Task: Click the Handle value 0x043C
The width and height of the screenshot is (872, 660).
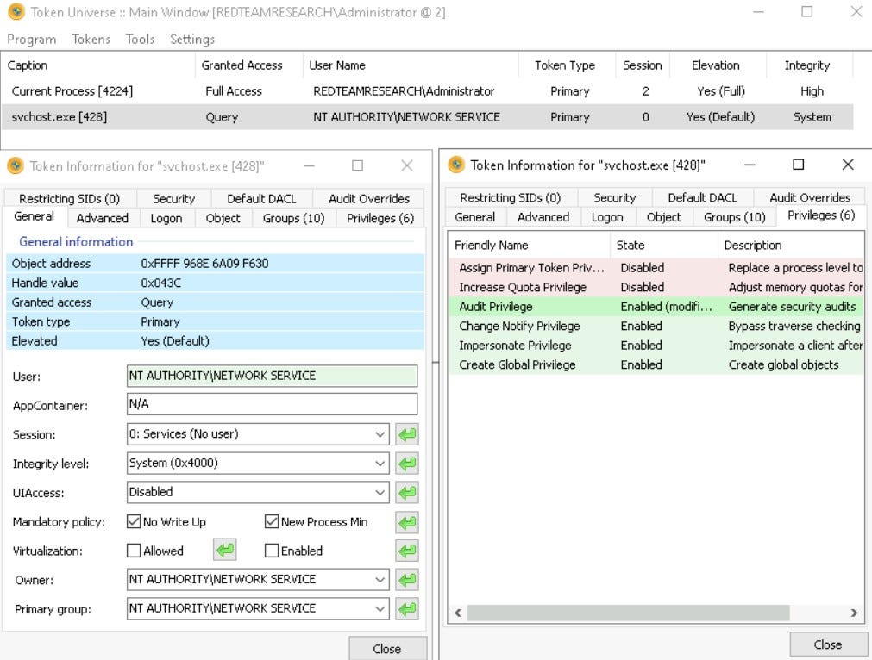Action: pyautogui.click(x=160, y=283)
